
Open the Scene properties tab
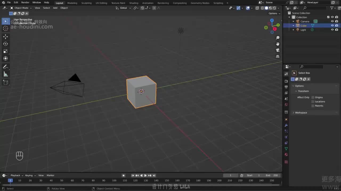click(286, 99)
